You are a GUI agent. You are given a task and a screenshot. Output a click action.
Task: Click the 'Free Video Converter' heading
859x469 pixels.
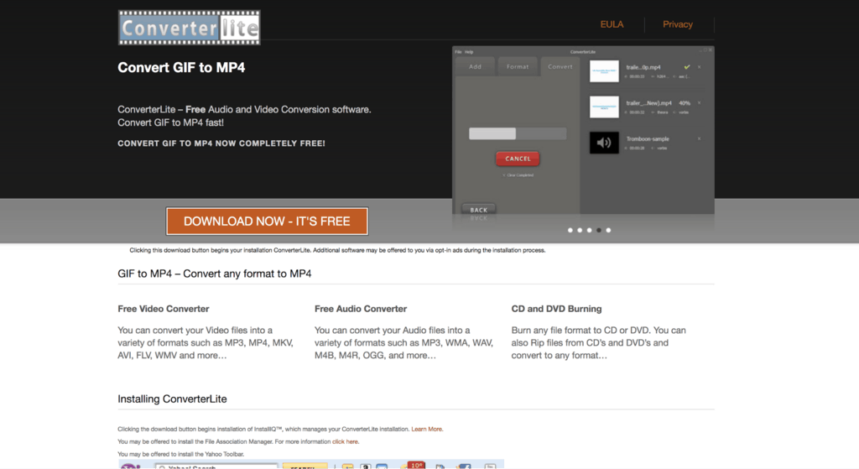[164, 309]
